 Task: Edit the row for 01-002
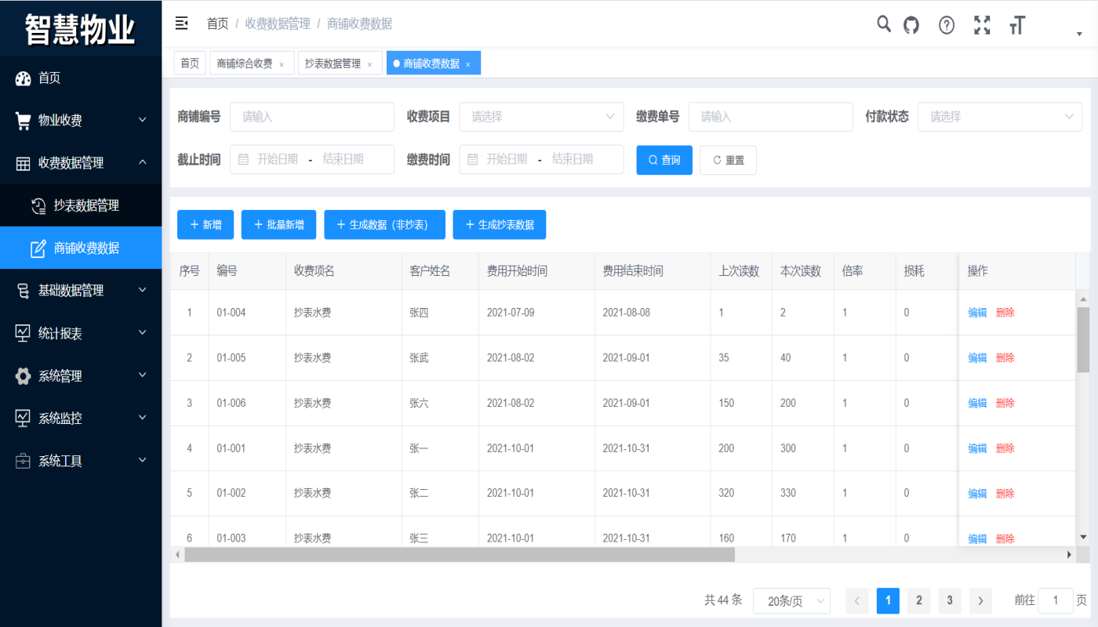[977, 494]
